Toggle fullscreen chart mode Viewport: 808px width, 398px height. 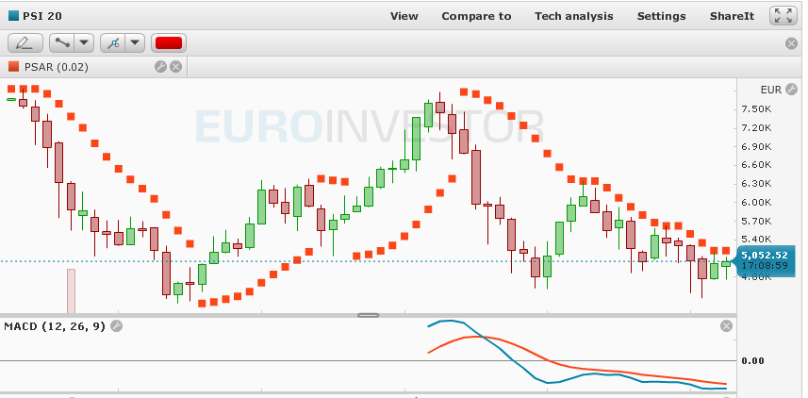(x=783, y=15)
